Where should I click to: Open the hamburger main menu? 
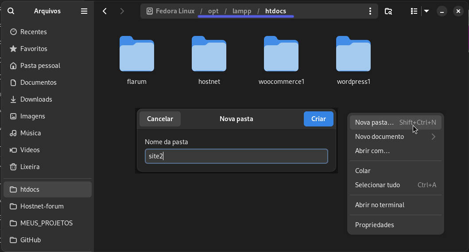(x=84, y=11)
